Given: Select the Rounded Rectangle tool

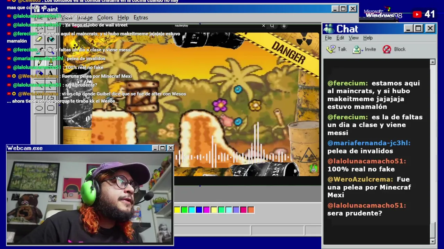Looking at the screenshot, I should [51, 108].
